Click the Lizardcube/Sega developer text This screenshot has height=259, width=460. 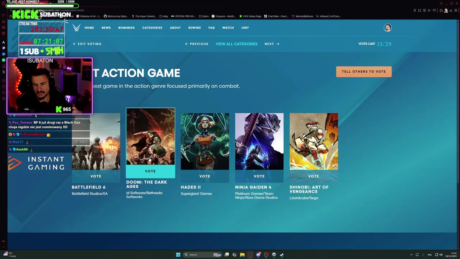pos(304,198)
